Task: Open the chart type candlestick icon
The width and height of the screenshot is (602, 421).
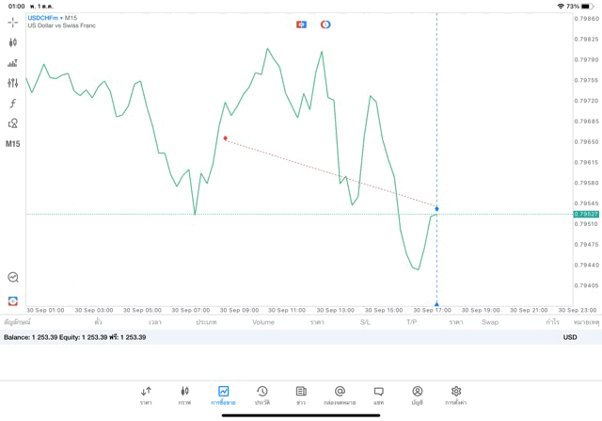Action: pos(13,42)
